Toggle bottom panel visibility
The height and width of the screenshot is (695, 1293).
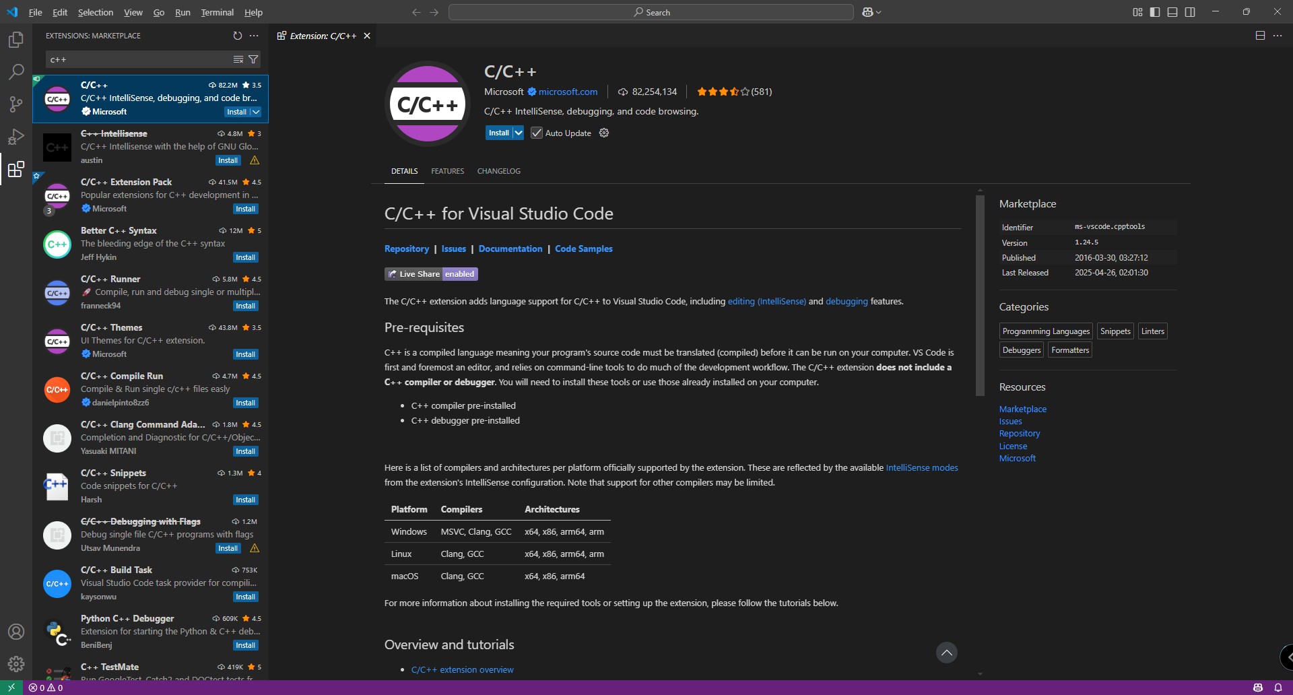[1172, 12]
